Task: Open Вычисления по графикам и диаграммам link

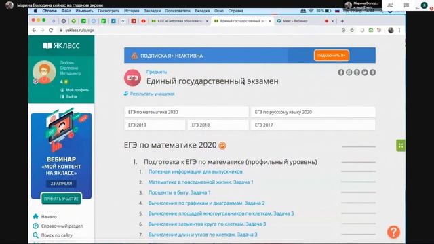Action: 206,203
